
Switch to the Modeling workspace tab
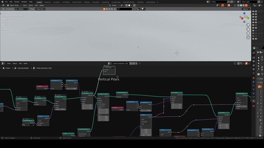click(x=47, y=2)
